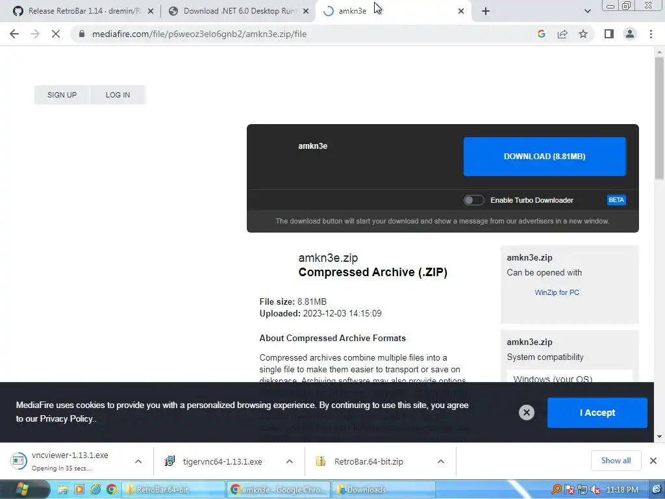Image resolution: width=665 pixels, height=499 pixels.
Task: Expand tigervnc64-1.13.1.exe download options
Action: click(290, 461)
